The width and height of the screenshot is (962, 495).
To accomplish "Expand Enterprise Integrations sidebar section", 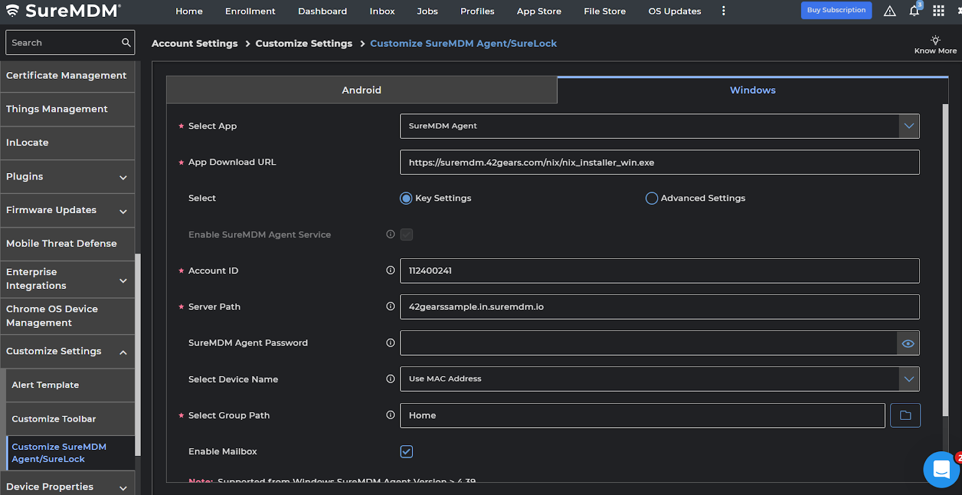I will coord(67,279).
